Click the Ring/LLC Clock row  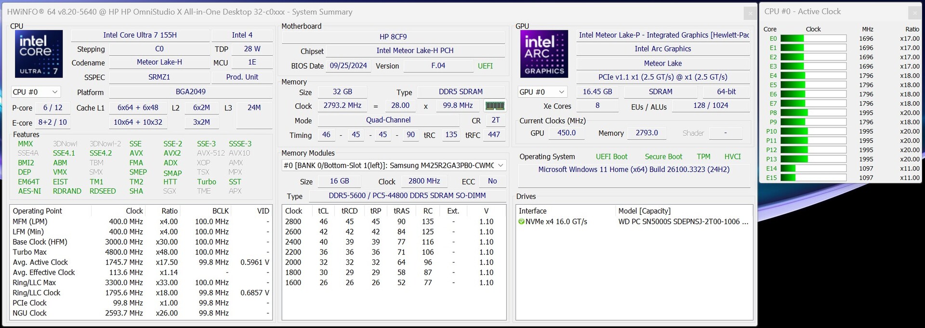pos(141,293)
